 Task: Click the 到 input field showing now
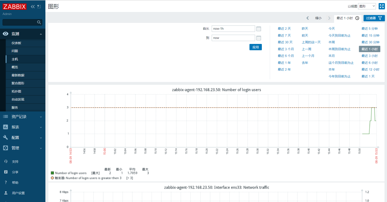(x=233, y=38)
